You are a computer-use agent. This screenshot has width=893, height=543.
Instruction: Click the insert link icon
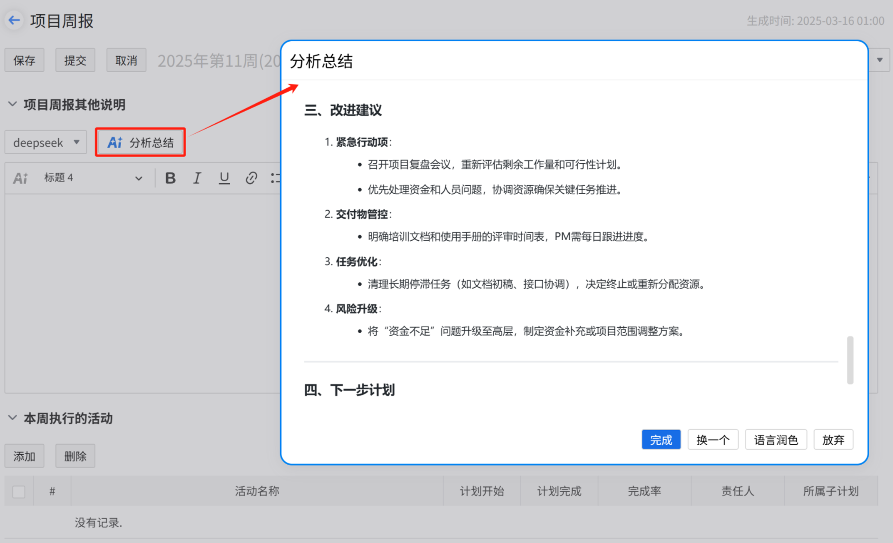251,178
